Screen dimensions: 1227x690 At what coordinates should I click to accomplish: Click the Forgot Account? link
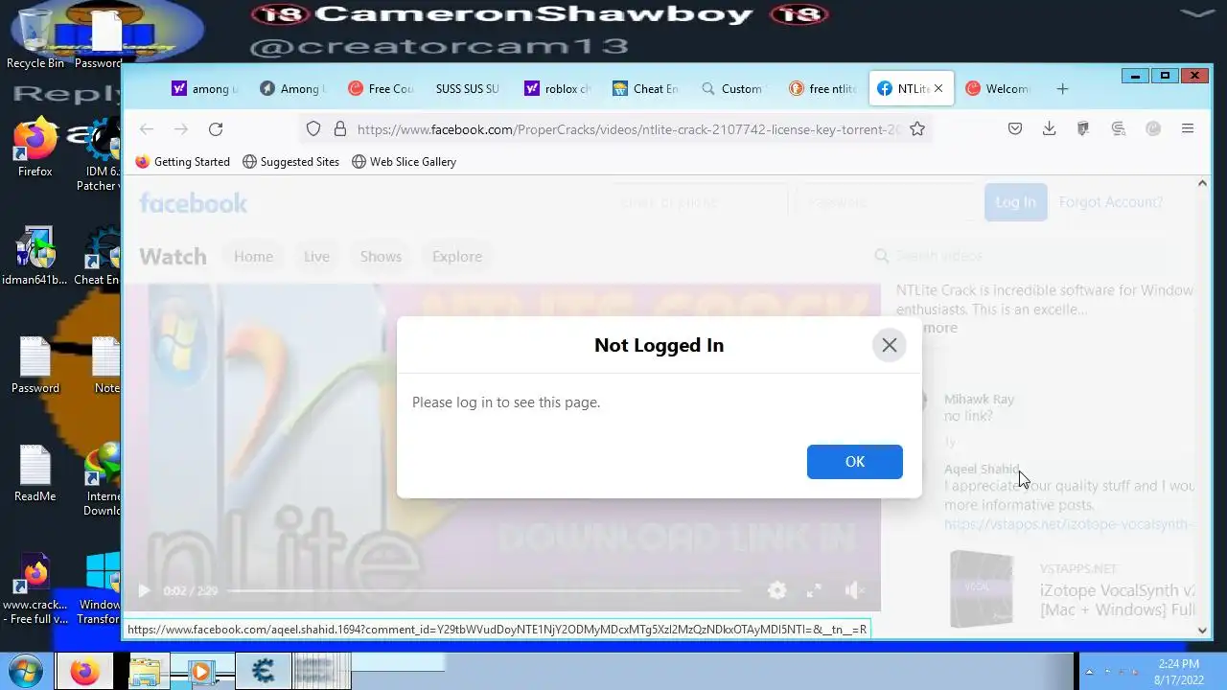coord(1110,202)
